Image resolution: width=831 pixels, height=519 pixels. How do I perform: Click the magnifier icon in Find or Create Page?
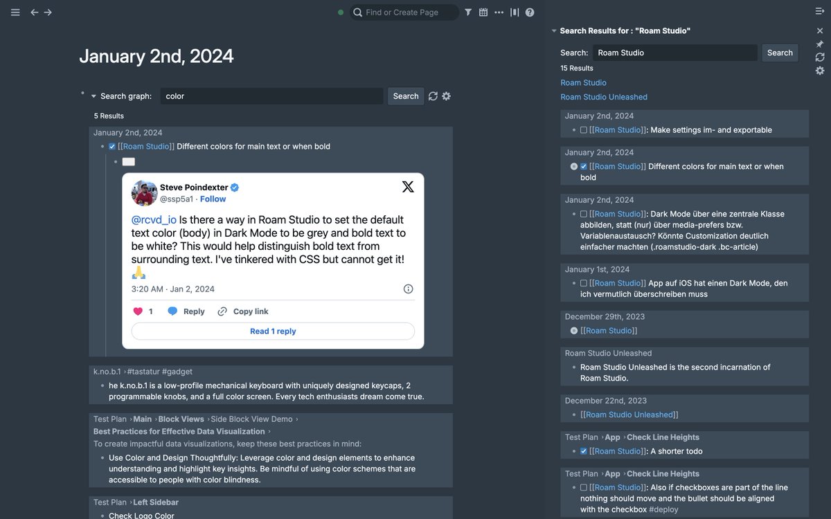pos(357,12)
